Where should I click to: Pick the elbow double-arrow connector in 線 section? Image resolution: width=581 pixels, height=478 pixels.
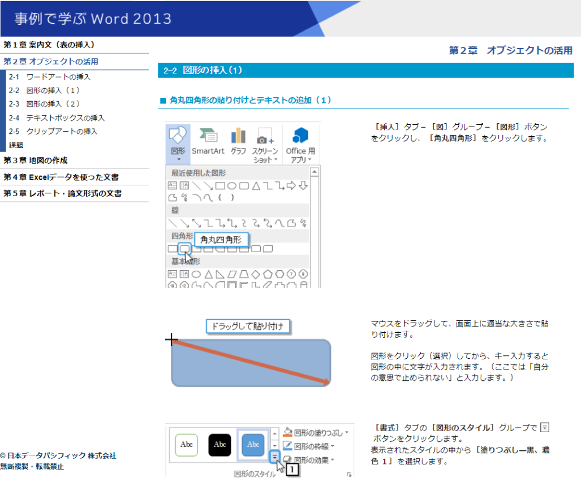(x=232, y=223)
